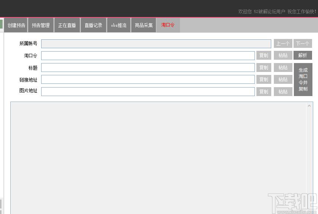Viewport: 318px width, 214px height.
Task: Switch to the 直播记录 tab
Action: (x=94, y=25)
